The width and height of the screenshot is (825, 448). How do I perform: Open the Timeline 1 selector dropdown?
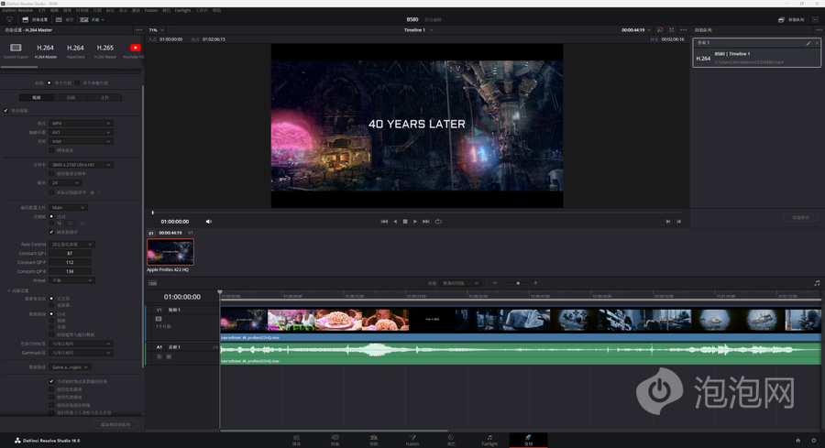[x=419, y=30]
